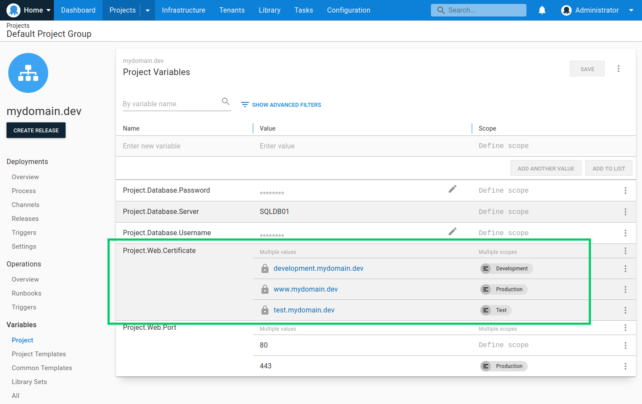This screenshot has height=404, width=642.
Task: Expand the Projects dropdown arrow
Action: (x=148, y=10)
